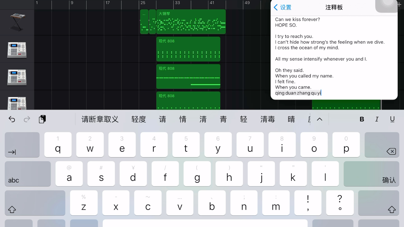Tap the m key

click(276, 203)
